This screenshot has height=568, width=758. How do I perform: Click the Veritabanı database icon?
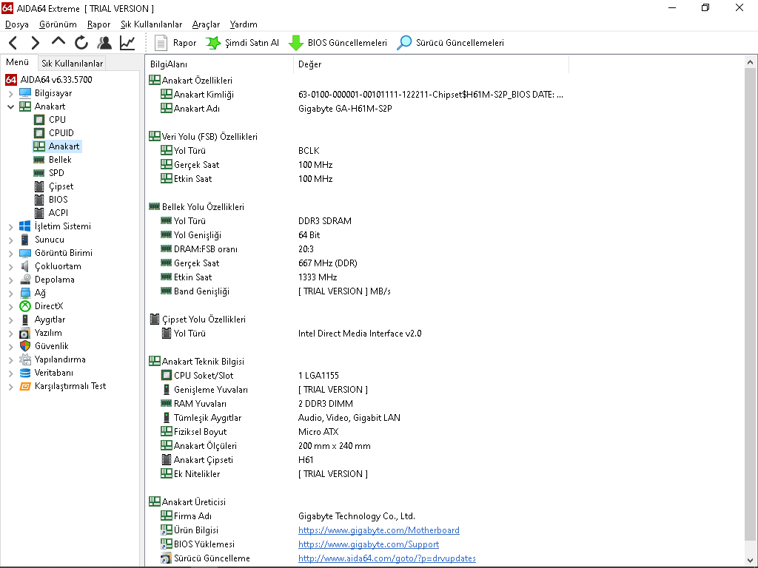[25, 373]
